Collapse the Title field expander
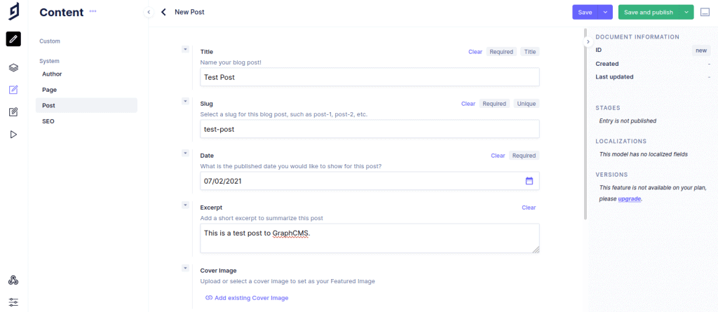Screen dimensions: 718x312 click(x=185, y=49)
